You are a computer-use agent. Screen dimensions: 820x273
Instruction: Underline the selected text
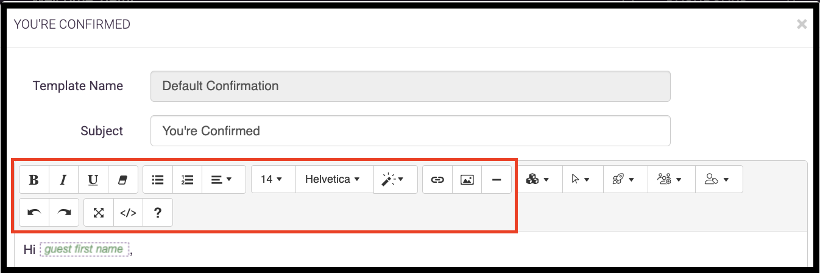[x=93, y=180]
